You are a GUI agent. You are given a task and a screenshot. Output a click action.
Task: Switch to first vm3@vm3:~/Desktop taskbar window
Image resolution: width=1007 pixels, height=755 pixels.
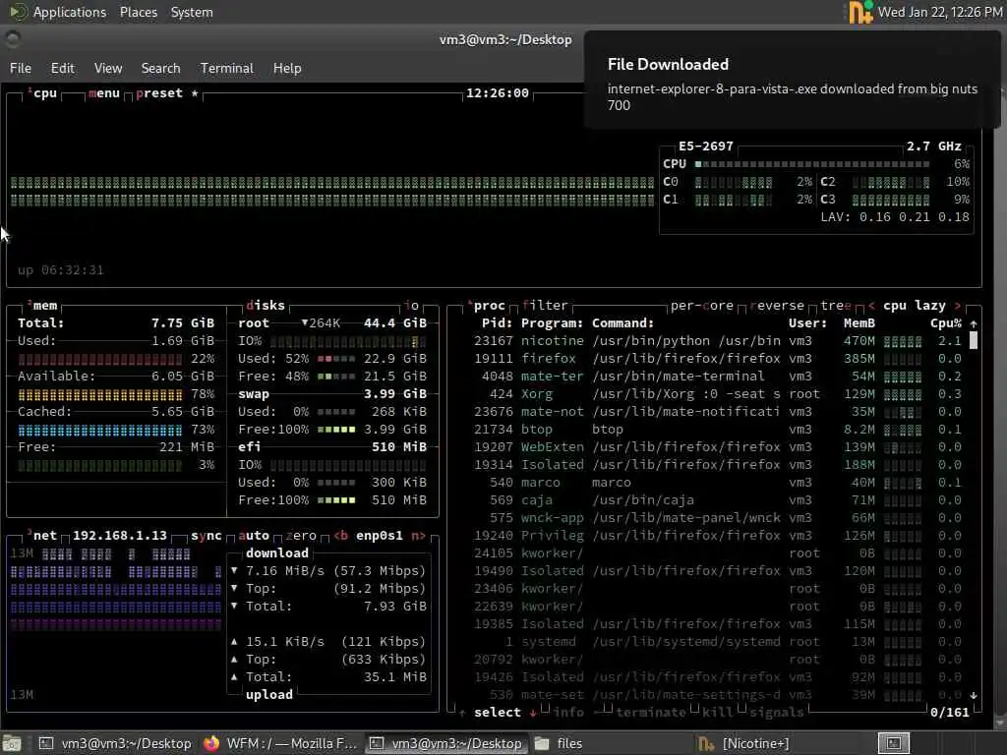[x=116, y=743]
